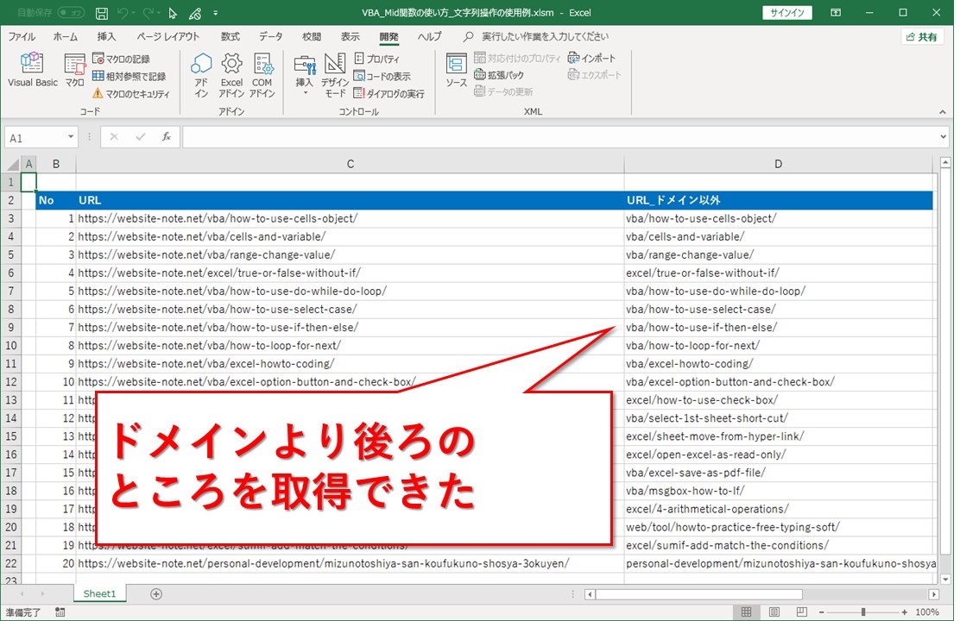This screenshot has height=621, width=960.
Task: Toggle Design Mode
Action: click(x=335, y=73)
